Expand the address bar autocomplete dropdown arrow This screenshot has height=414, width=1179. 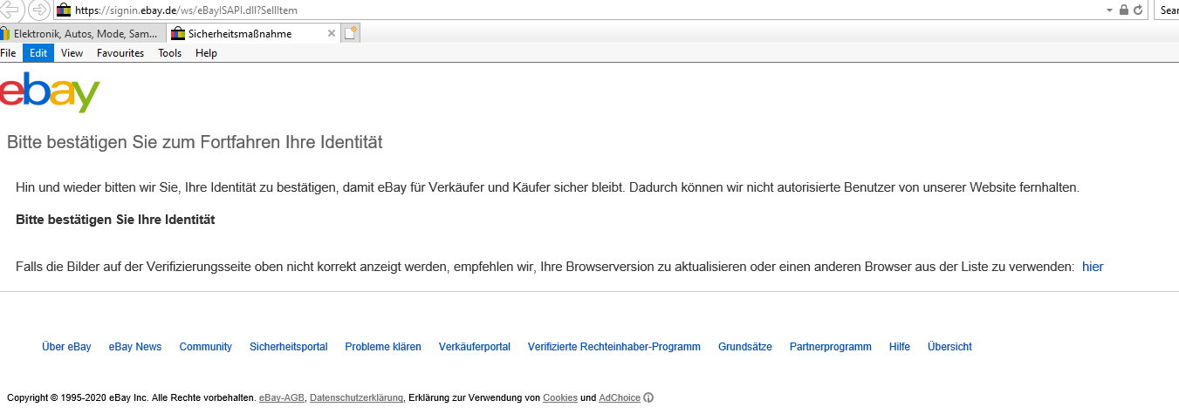[x=1109, y=10]
